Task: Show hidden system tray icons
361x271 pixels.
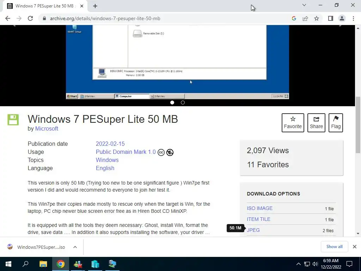Action: pyautogui.click(x=298, y=264)
